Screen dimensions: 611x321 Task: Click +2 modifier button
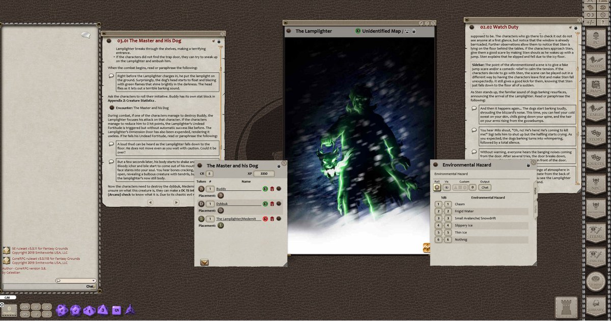click(x=36, y=307)
